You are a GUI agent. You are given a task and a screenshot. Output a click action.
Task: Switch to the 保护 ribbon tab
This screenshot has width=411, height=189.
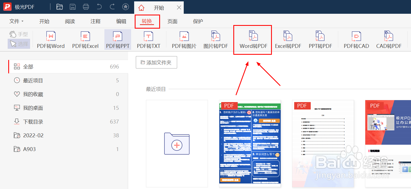[x=198, y=21]
